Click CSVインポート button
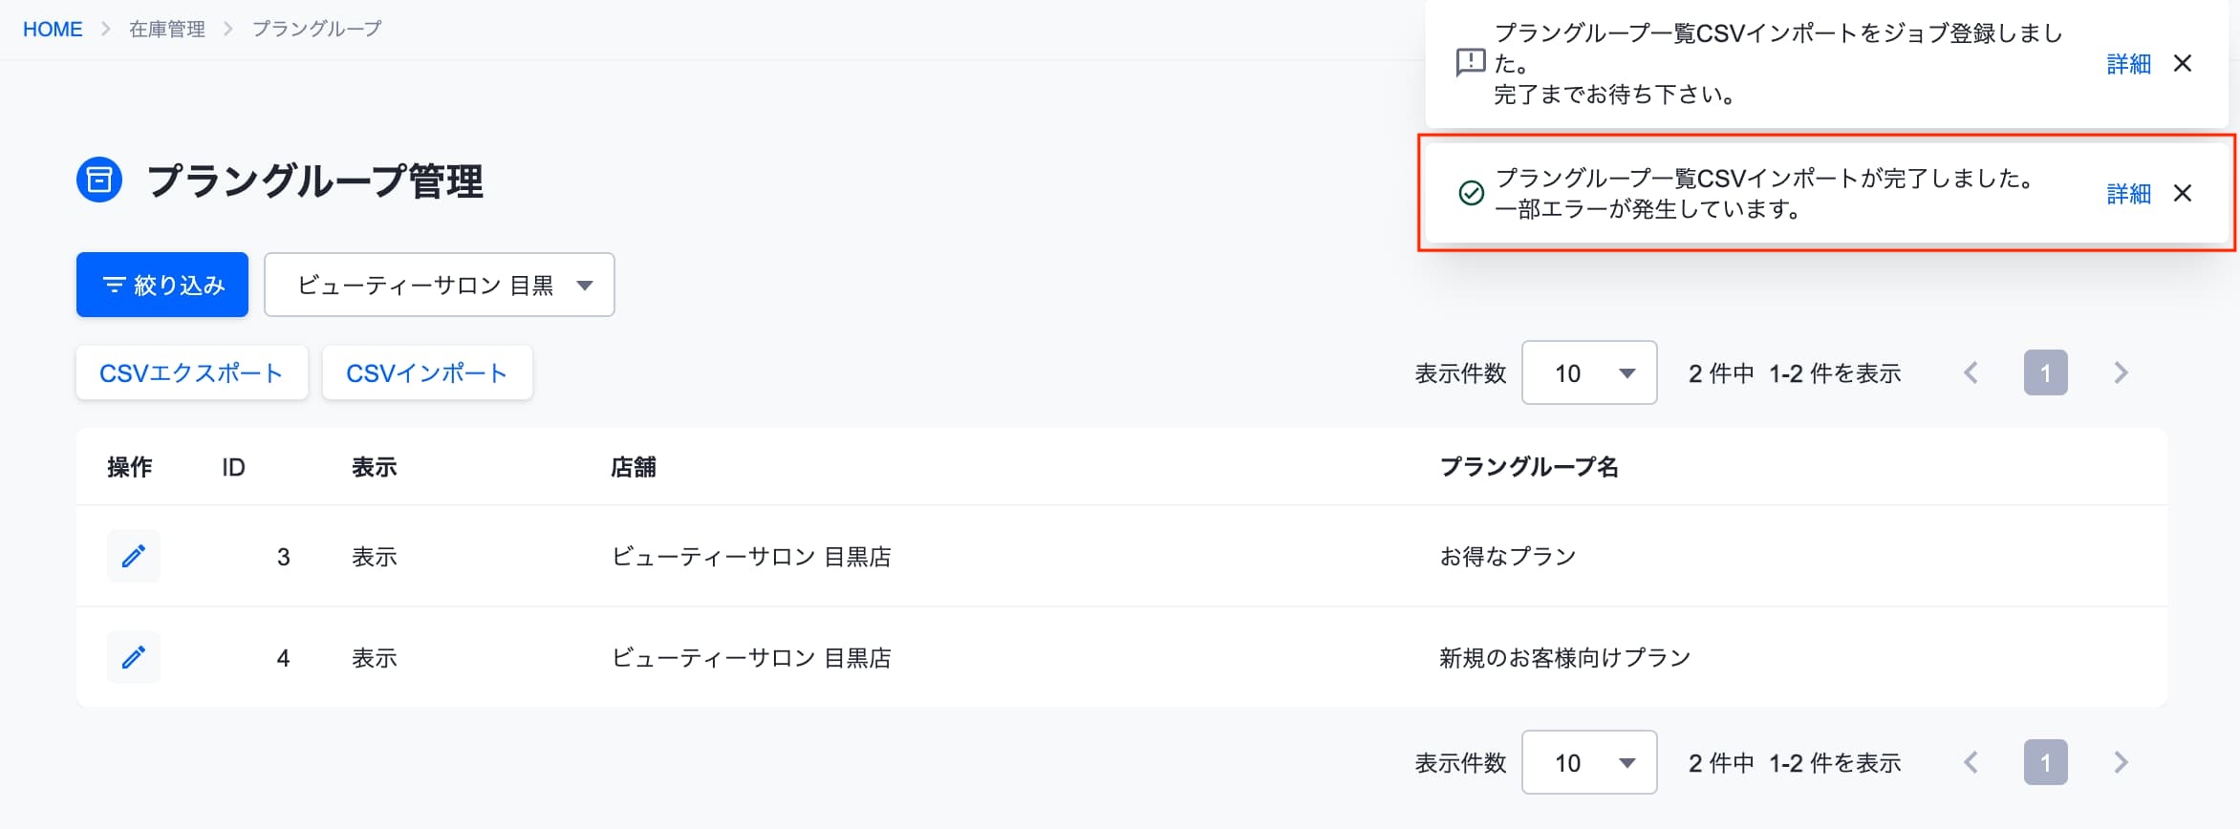The width and height of the screenshot is (2240, 829). (x=427, y=372)
